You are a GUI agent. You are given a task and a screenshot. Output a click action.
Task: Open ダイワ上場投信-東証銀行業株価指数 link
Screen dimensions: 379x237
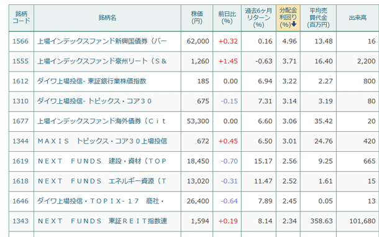pos(91,81)
